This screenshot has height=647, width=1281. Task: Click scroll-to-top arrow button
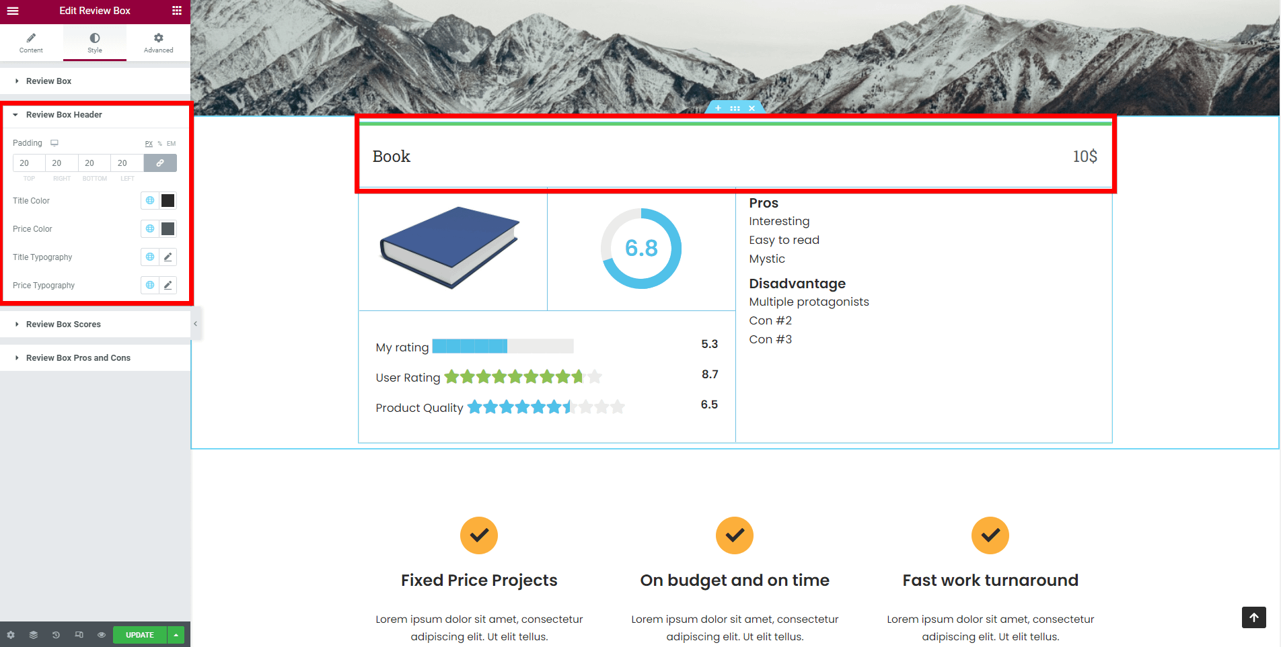coord(1253,617)
